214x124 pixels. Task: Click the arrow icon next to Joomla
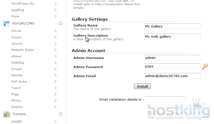55,44
